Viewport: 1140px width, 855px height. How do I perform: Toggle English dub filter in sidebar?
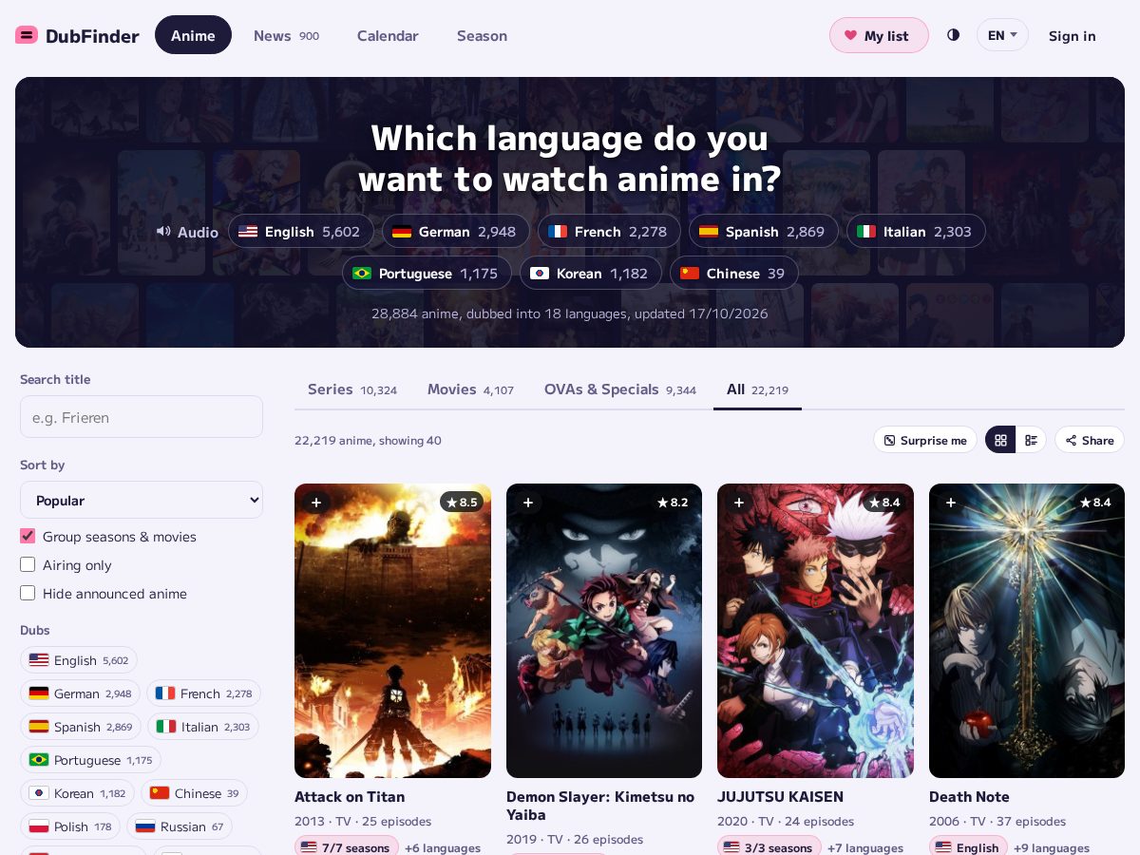pyautogui.click(x=79, y=660)
